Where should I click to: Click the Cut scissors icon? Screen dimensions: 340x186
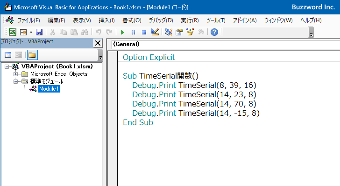point(52,32)
